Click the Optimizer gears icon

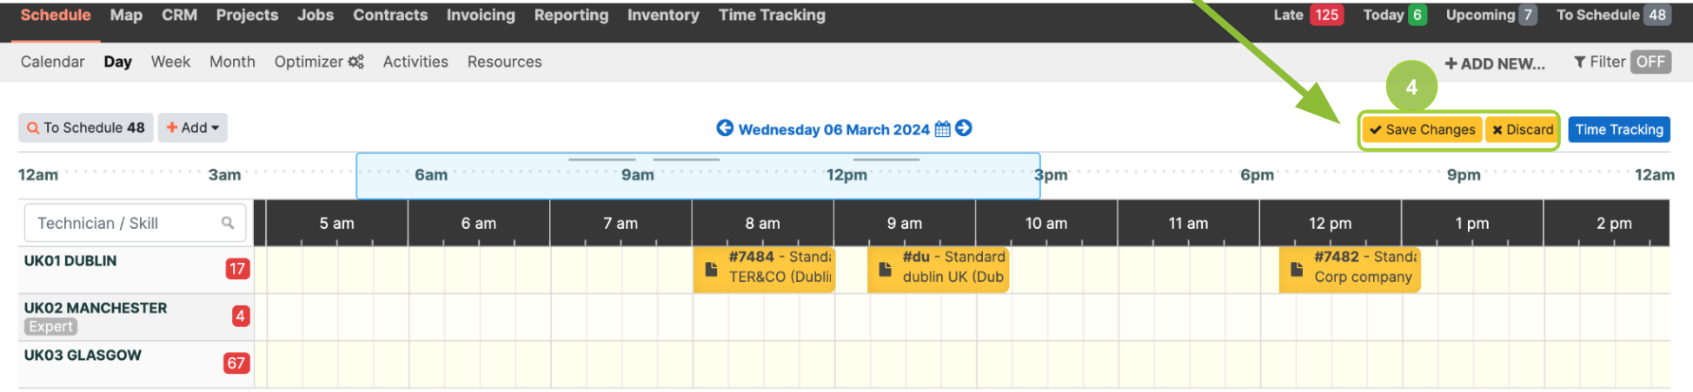pos(355,62)
